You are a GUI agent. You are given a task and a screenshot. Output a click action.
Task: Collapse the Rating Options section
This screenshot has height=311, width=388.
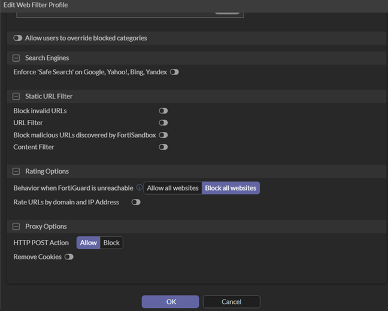tap(16, 171)
